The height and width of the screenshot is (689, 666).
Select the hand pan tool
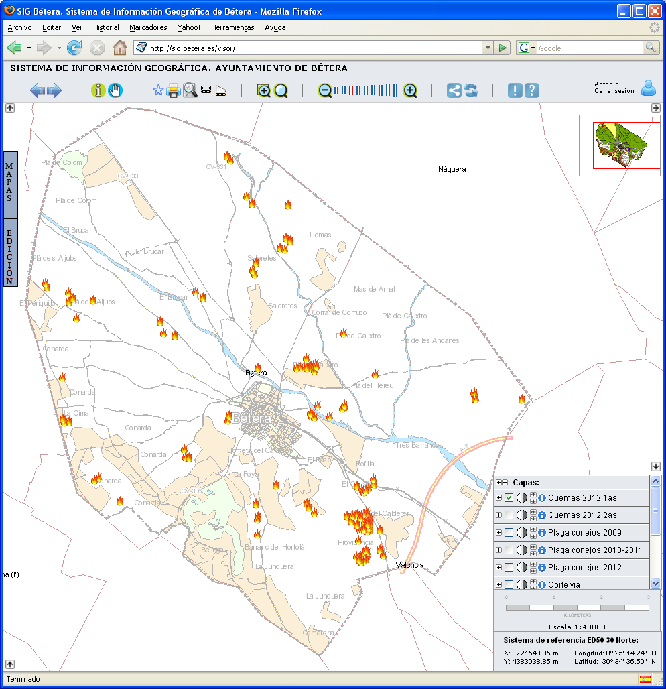point(115,90)
